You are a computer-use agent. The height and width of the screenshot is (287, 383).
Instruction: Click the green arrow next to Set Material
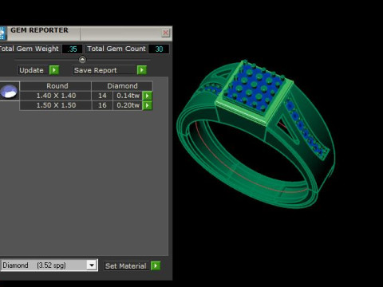(x=156, y=265)
